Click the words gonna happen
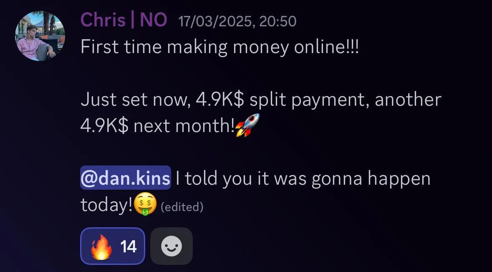492x272 pixels. coord(371,179)
